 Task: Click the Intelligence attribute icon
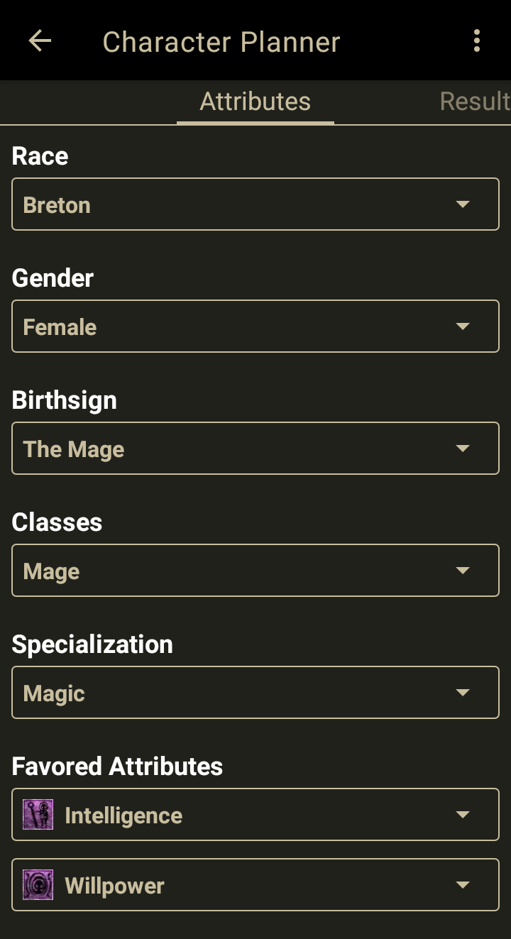[38, 815]
